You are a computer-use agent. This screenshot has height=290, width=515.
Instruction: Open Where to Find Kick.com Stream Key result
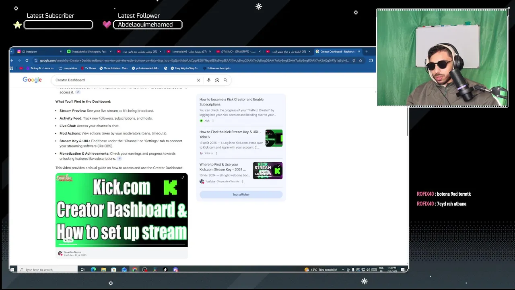[x=223, y=167]
